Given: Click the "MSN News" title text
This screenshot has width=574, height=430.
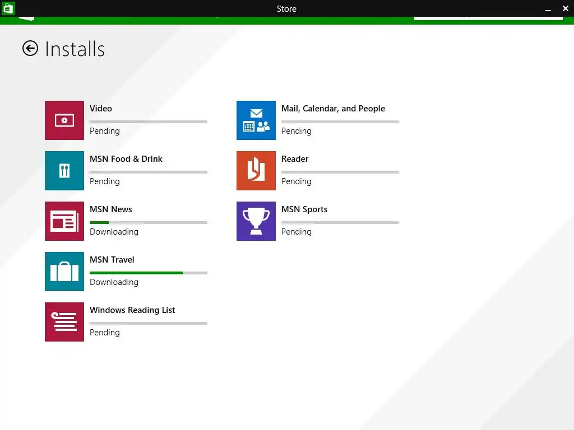Looking at the screenshot, I should [x=111, y=209].
